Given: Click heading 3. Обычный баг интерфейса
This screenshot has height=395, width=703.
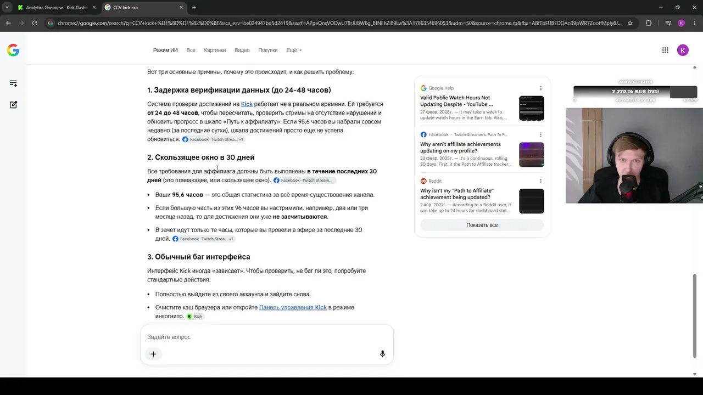Looking at the screenshot, I should pos(198,257).
